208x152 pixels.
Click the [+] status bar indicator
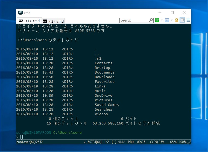[x=114, y=142]
